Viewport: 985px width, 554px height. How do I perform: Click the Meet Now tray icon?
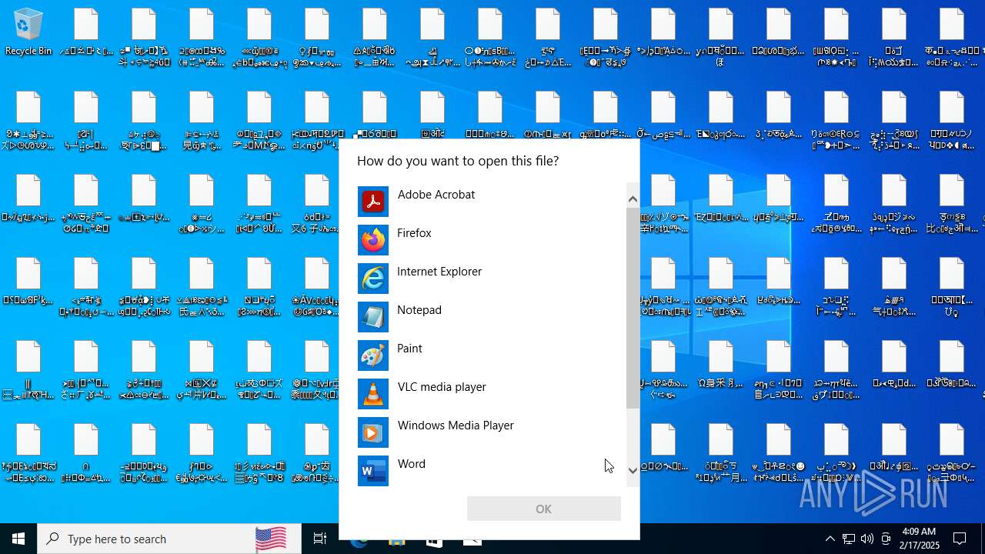pos(886,539)
